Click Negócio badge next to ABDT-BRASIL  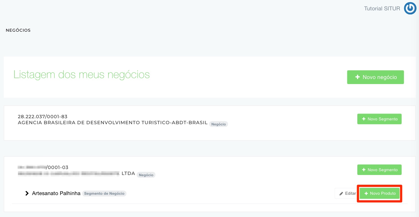pos(218,124)
